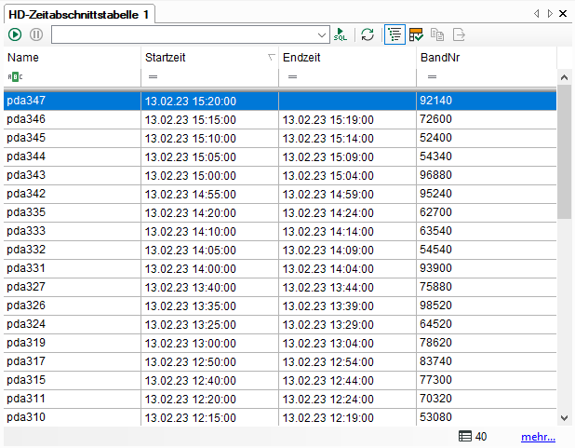Click the Pause button in toolbar

coord(36,34)
